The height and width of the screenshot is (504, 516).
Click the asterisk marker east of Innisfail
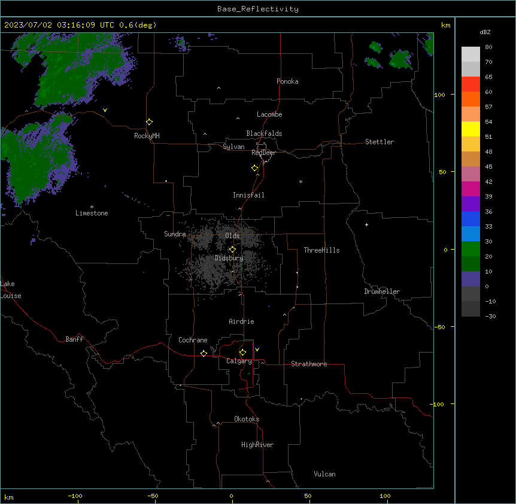pyautogui.click(x=301, y=181)
